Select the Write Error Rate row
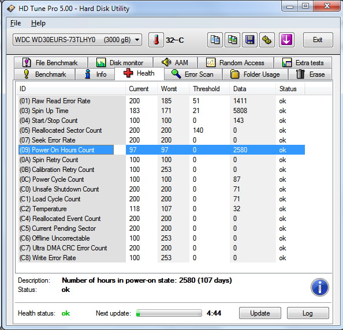 (x=162, y=258)
